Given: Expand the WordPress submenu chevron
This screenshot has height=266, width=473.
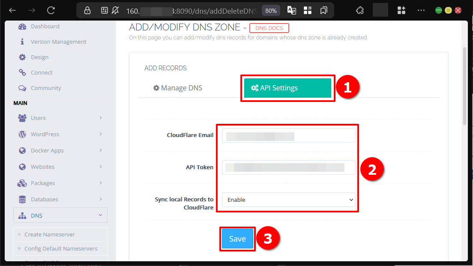Looking at the screenshot, I should click(x=100, y=134).
